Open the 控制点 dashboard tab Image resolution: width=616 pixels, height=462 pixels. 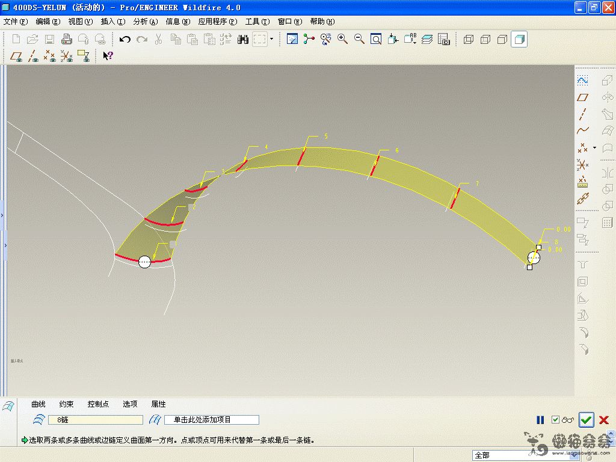tap(98, 404)
